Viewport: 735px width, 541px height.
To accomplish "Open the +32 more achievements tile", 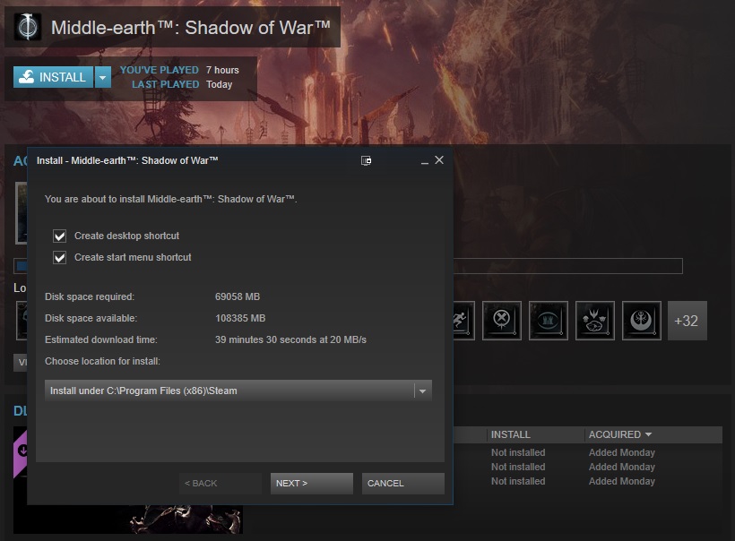I will 687,321.
